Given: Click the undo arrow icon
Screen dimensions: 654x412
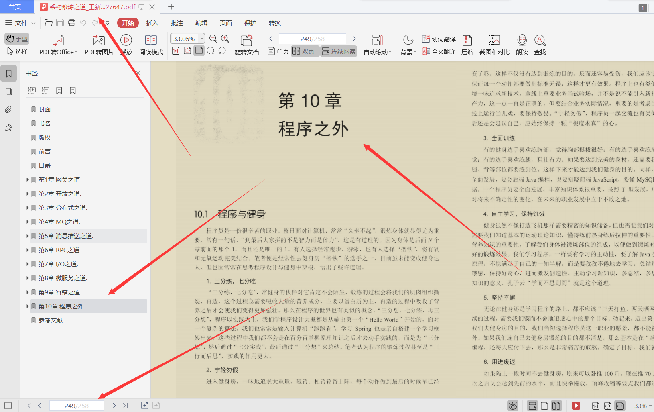Looking at the screenshot, I should pos(83,23).
